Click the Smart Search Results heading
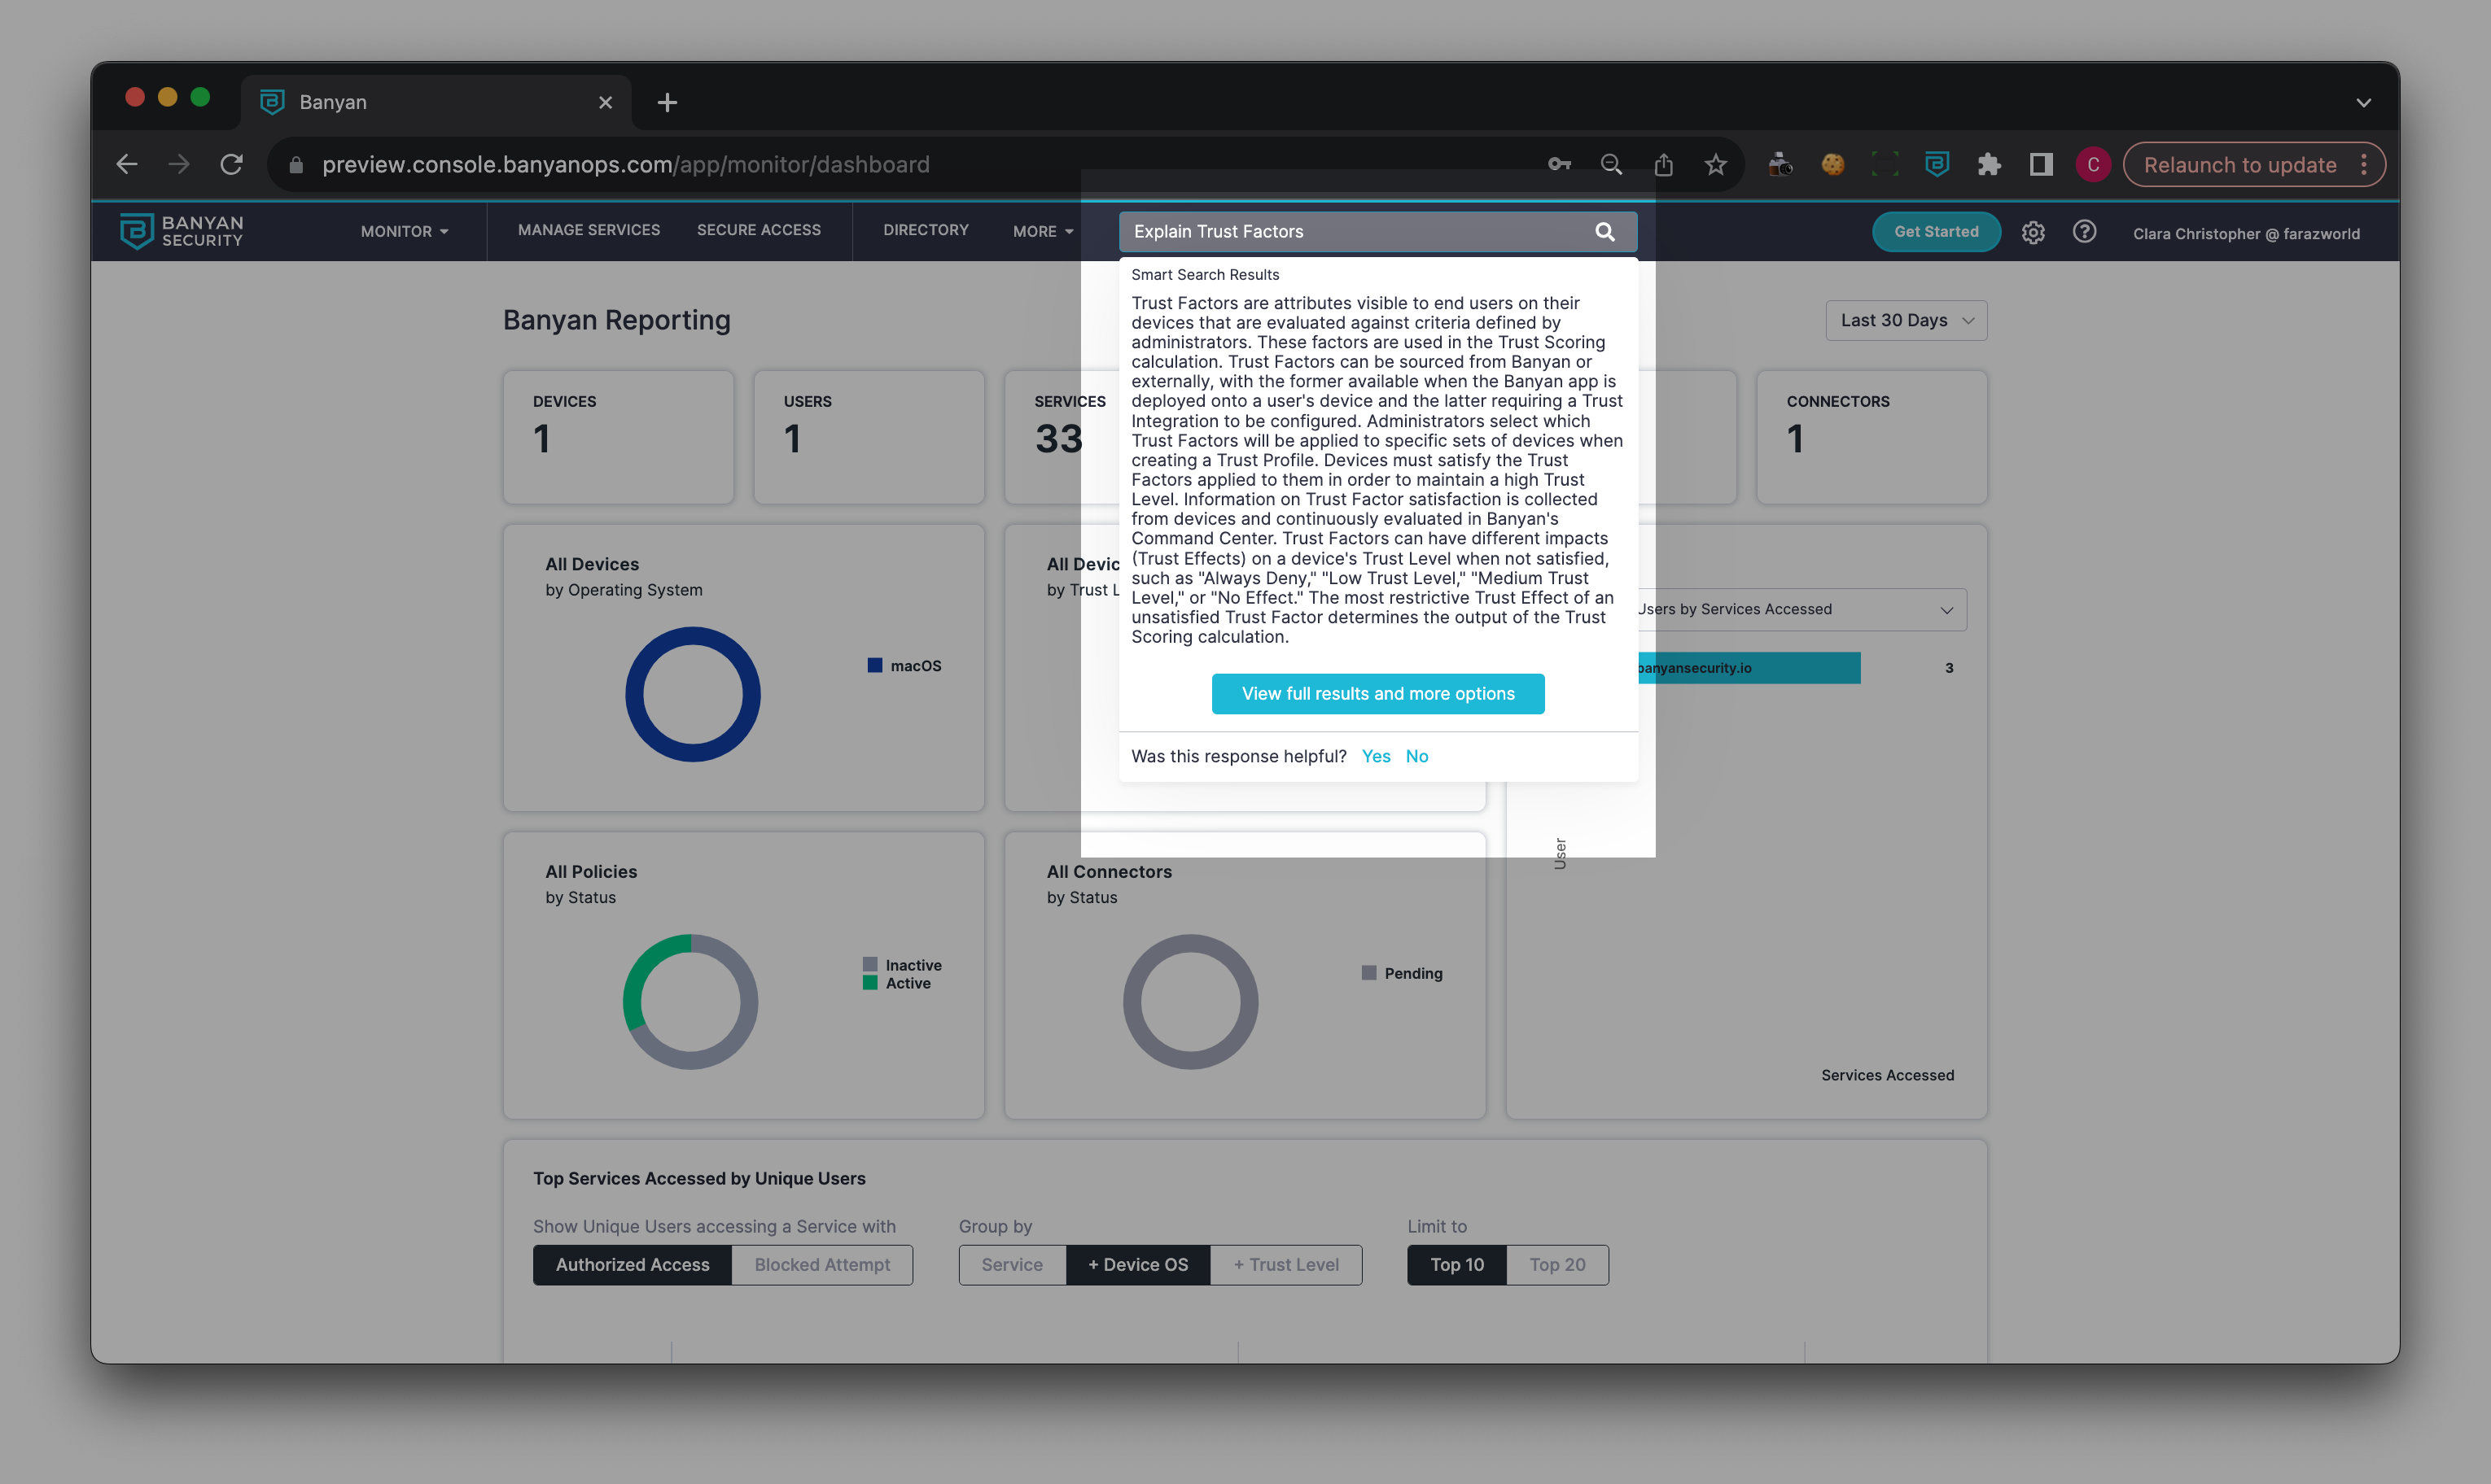 (x=1205, y=275)
